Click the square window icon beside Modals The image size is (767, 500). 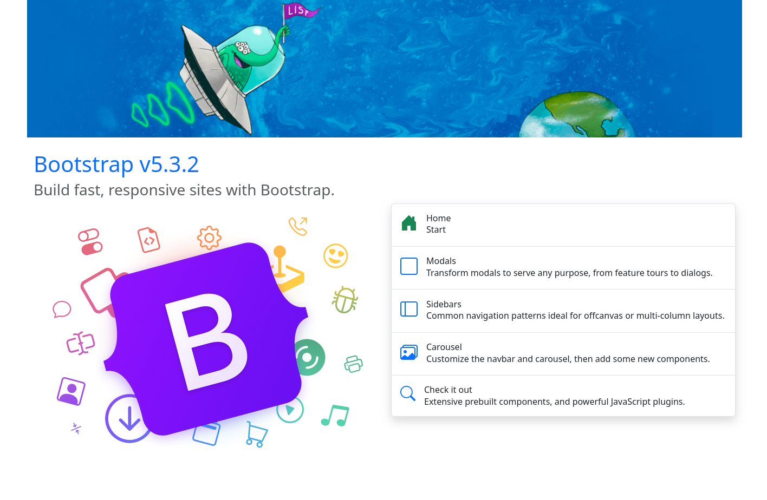tap(409, 266)
